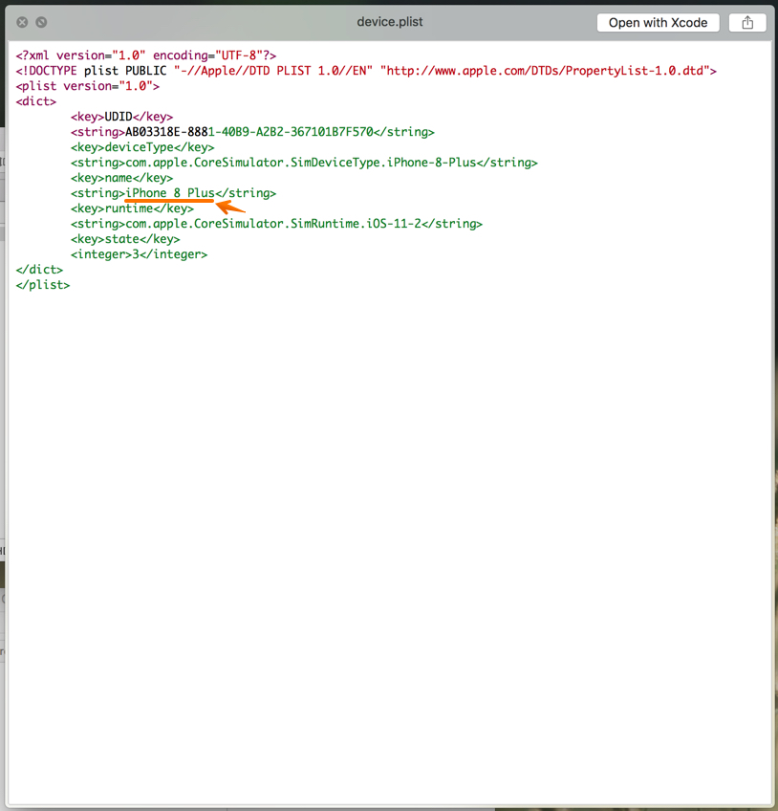Click the device.plist window title
The image size is (778, 811).
tap(389, 22)
